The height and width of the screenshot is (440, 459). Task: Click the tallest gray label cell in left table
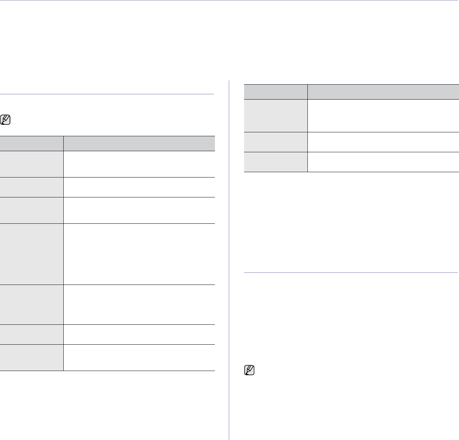(32, 254)
